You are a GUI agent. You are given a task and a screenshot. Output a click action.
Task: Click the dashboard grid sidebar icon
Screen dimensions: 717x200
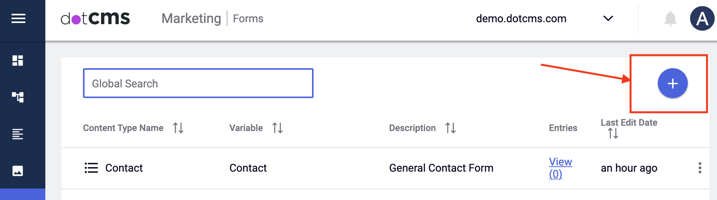18,61
